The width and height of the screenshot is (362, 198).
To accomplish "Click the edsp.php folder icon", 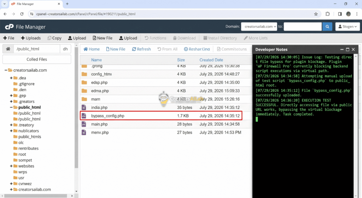I will point(84,82).
